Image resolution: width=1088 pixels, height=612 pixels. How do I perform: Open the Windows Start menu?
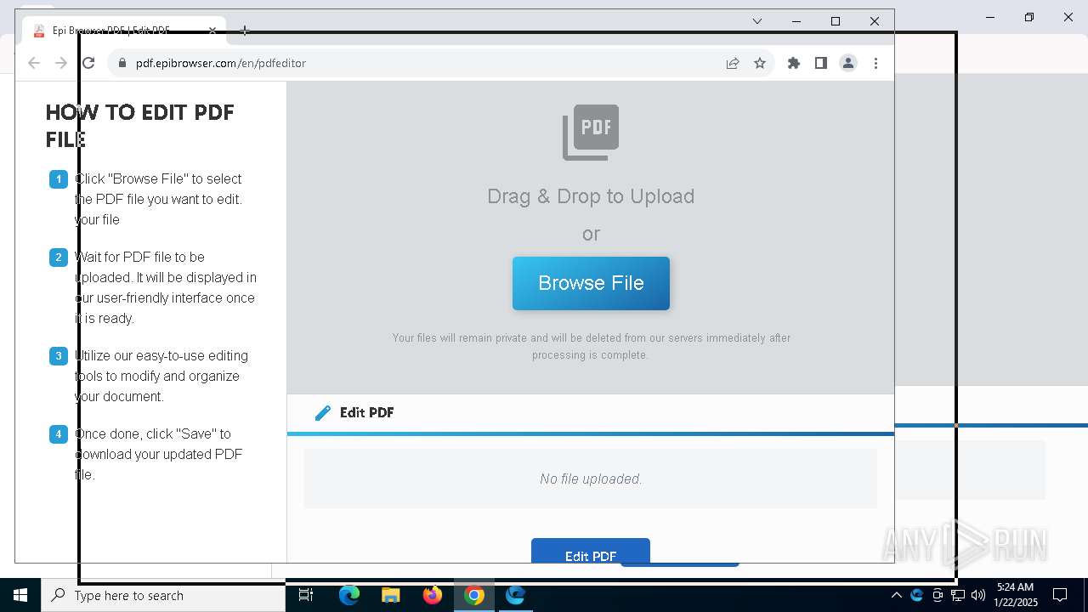[20, 595]
